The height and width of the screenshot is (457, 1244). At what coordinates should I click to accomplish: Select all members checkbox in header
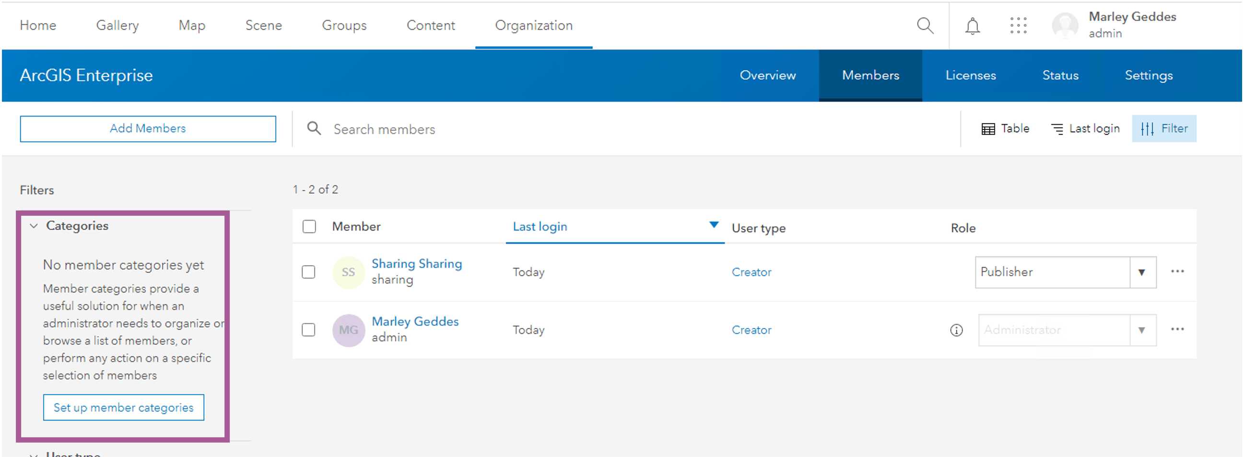coord(309,226)
